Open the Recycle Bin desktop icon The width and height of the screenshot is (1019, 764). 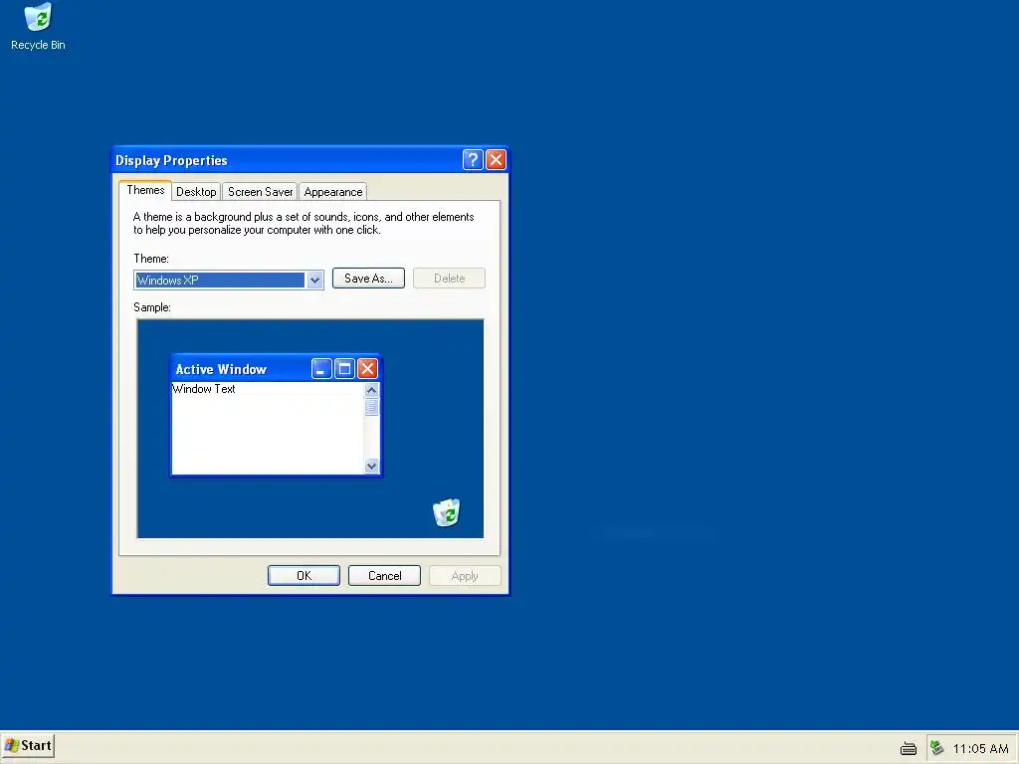(x=38, y=27)
